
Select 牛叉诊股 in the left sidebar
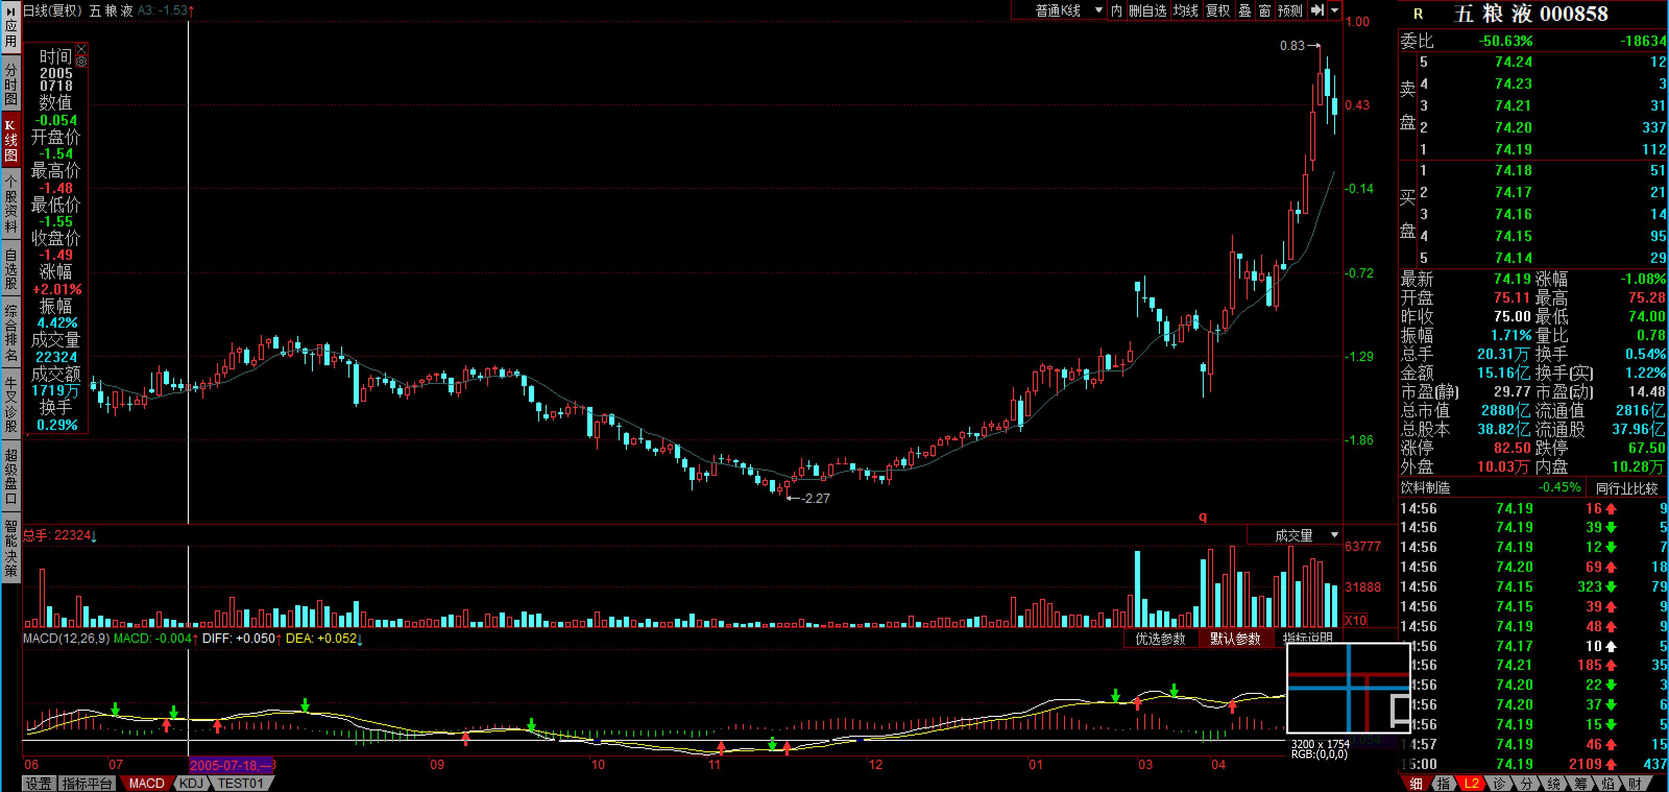click(x=11, y=405)
